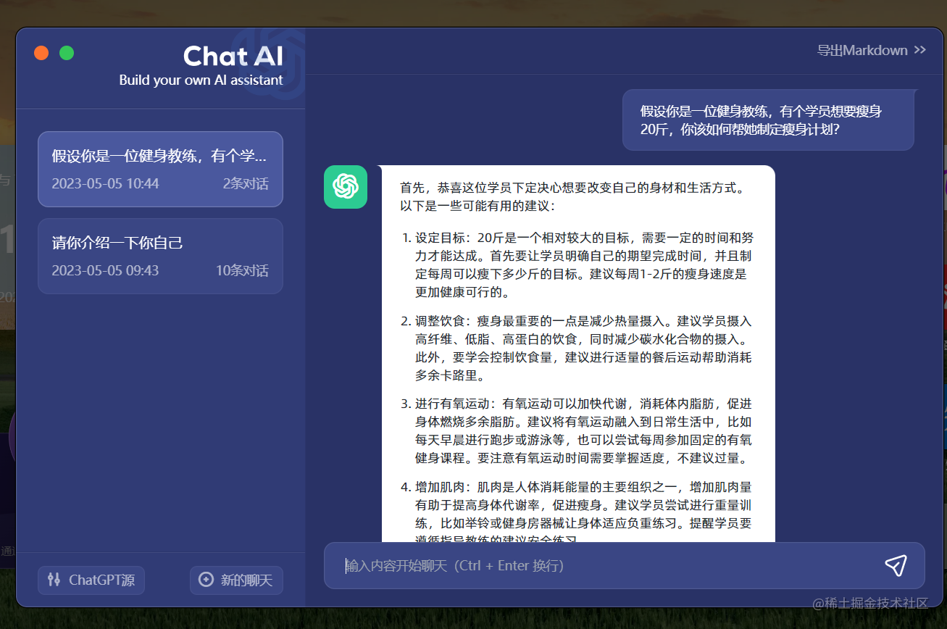Screen dimensions: 947x629
Task: Click the sliders icon in ChatGPT源 button
Action: 54,580
